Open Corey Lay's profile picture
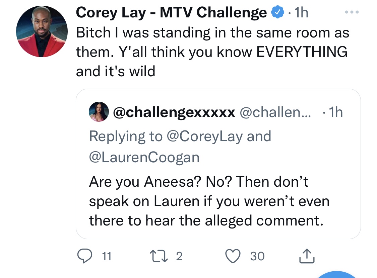377x278 pixels. pos(42,31)
